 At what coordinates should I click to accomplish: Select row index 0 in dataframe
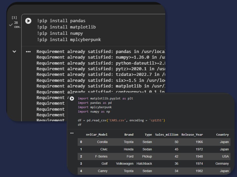[81, 142]
